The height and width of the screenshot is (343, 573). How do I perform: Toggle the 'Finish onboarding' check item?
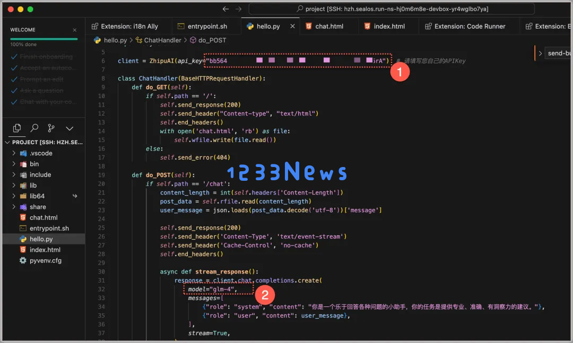tap(42, 57)
